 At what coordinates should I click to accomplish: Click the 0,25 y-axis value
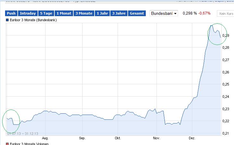tap(226, 84)
